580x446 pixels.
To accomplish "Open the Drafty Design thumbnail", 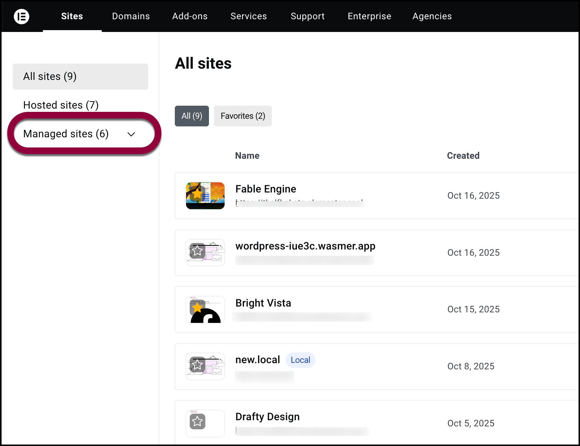I will pos(205,423).
